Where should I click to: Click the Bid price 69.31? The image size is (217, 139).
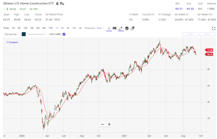tap(179, 9)
